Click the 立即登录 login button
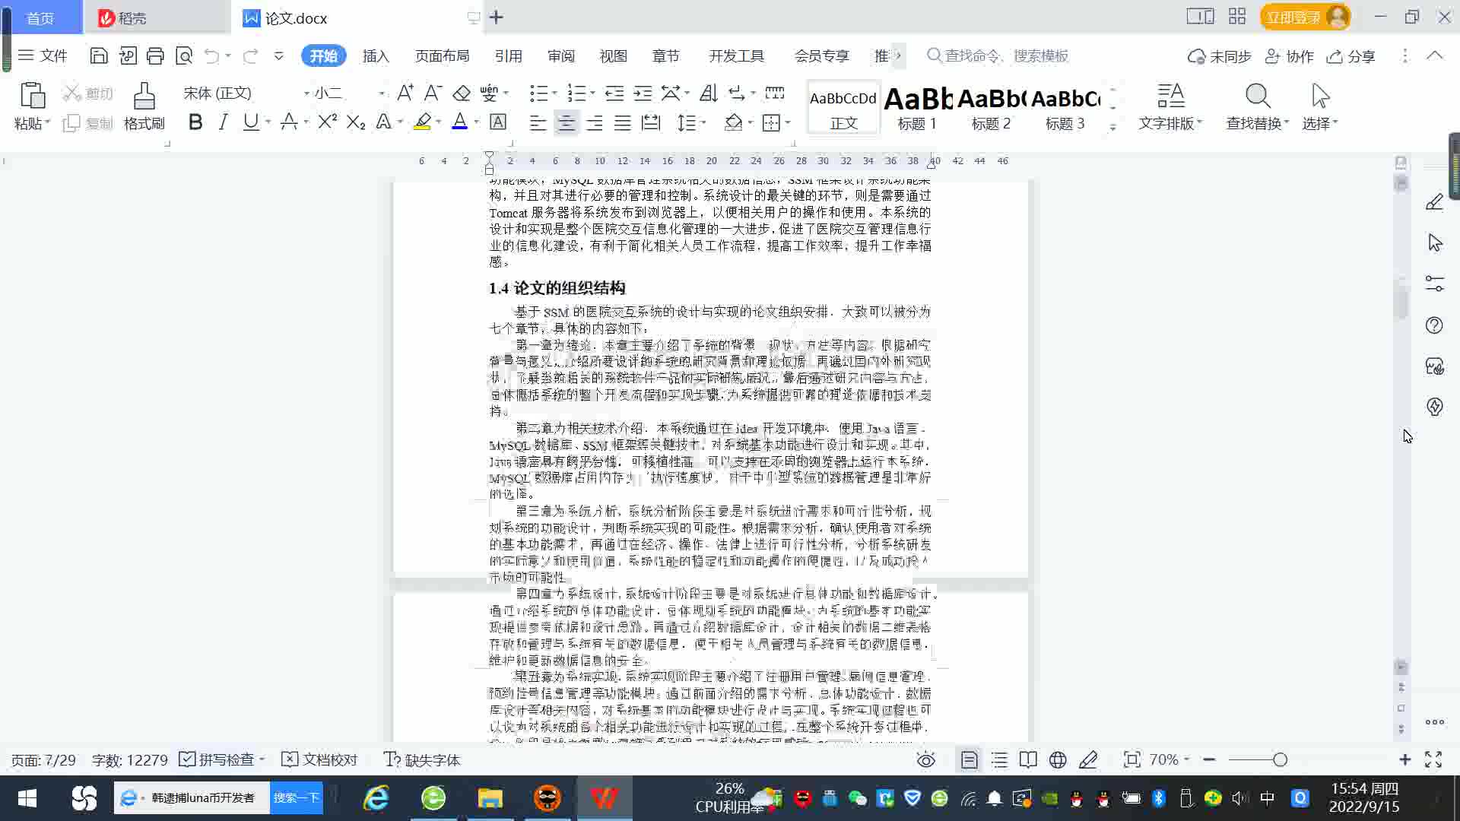1460x821 pixels. coord(1293,17)
